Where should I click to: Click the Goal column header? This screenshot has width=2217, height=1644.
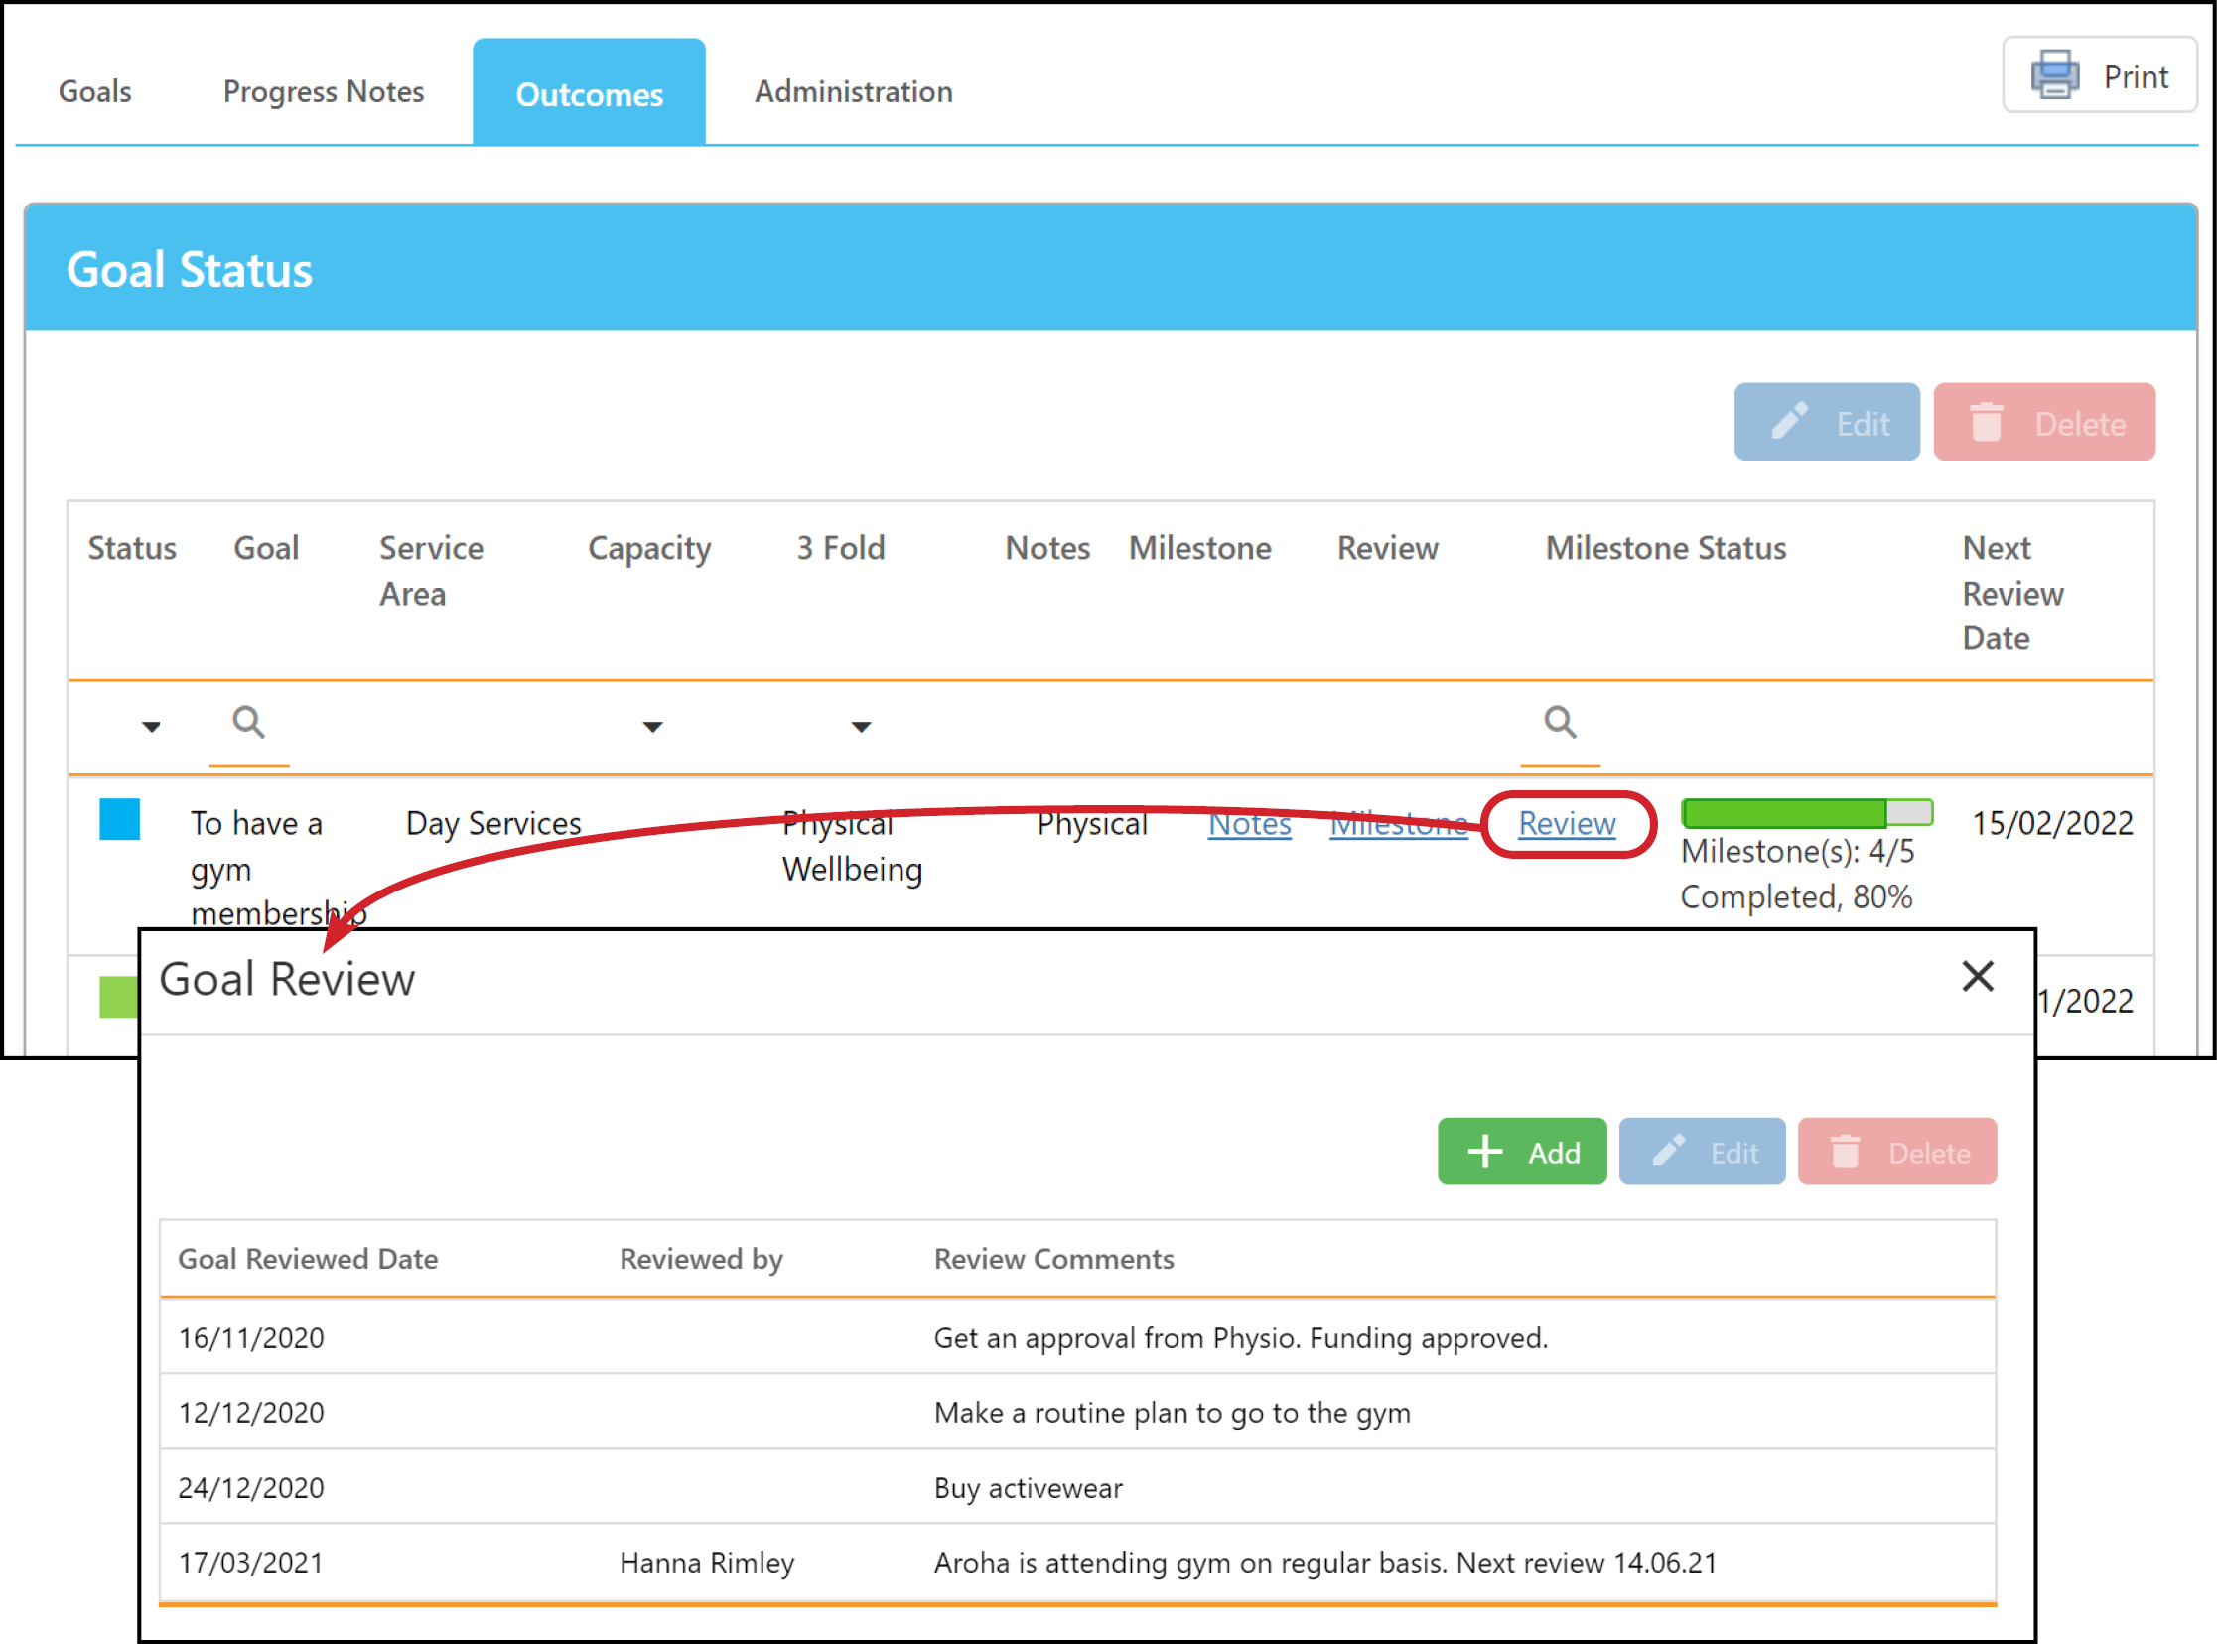tap(267, 547)
